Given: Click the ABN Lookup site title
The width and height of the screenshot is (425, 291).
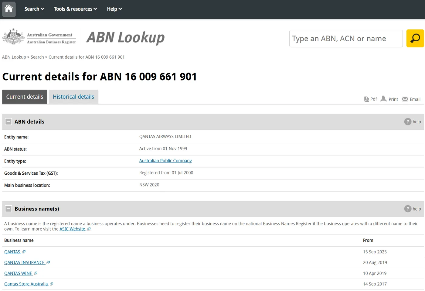Looking at the screenshot, I should tap(125, 38).
